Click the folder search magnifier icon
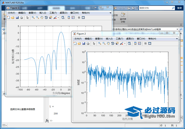This screenshot has height=129, width=185. click(181, 29)
